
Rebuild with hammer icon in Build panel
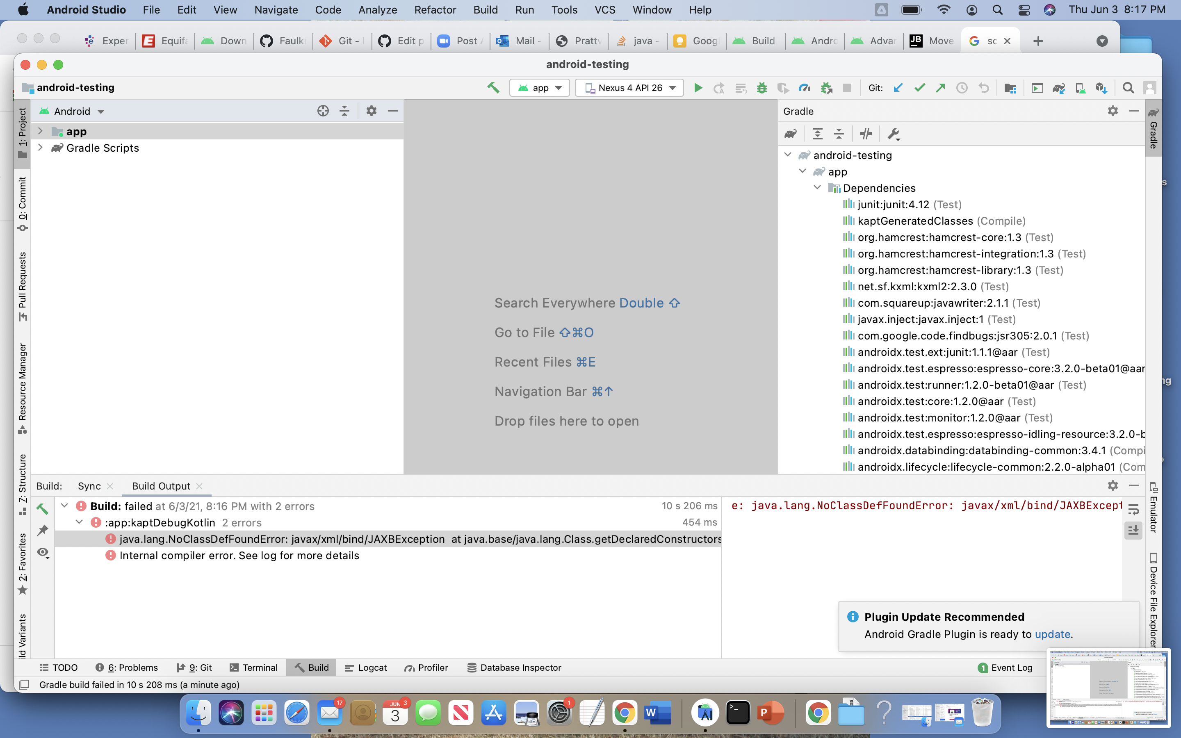click(x=43, y=508)
